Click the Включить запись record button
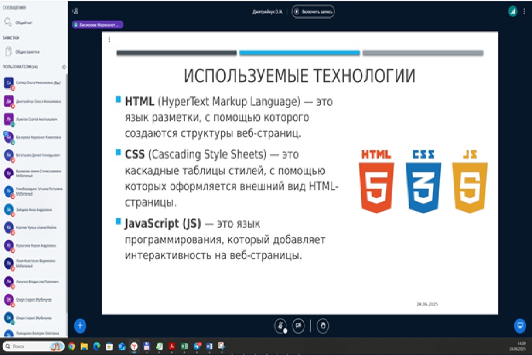The width and height of the screenshot is (532, 355). coord(313,11)
